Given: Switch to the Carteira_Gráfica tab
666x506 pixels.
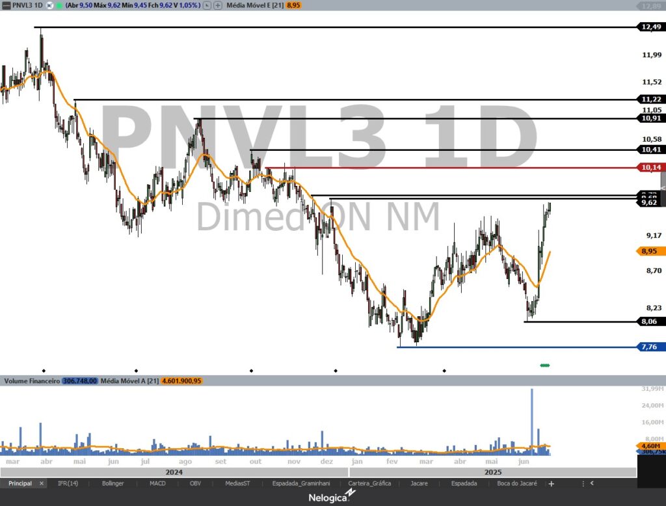Looking at the screenshot, I should (x=369, y=483).
